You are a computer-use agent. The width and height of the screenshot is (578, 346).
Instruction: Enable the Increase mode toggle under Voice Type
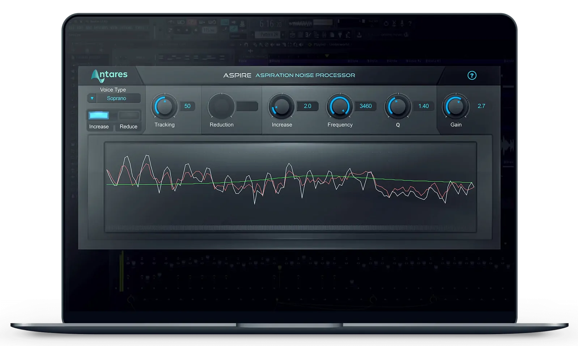tap(99, 115)
